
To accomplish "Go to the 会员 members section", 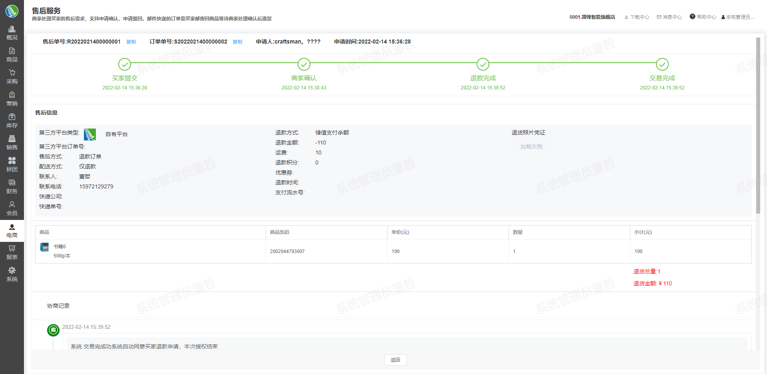I will (12, 209).
